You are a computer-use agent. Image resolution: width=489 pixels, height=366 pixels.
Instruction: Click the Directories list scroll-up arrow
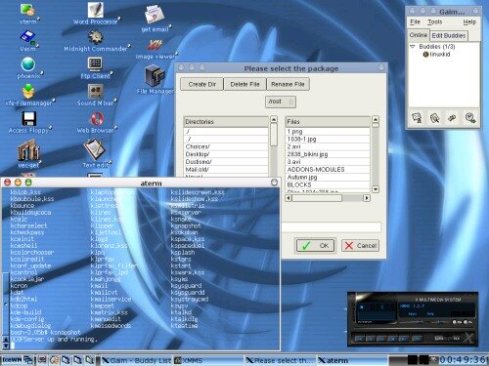coord(274,119)
